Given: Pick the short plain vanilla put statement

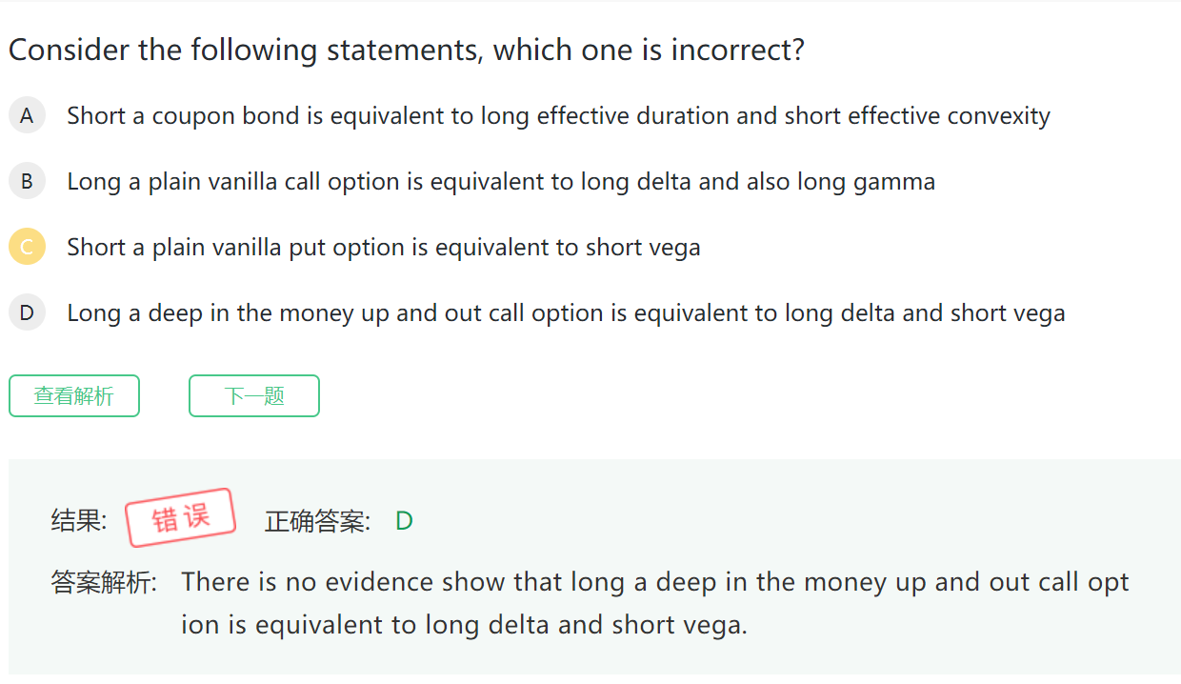Looking at the screenshot, I should [x=383, y=248].
